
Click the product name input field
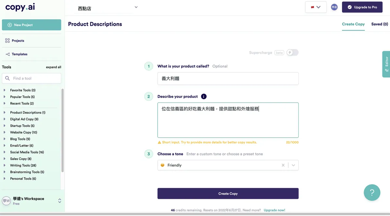(228, 79)
